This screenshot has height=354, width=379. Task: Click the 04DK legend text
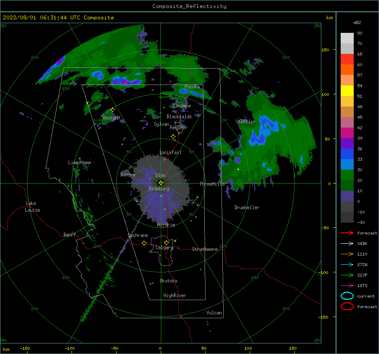(362, 244)
